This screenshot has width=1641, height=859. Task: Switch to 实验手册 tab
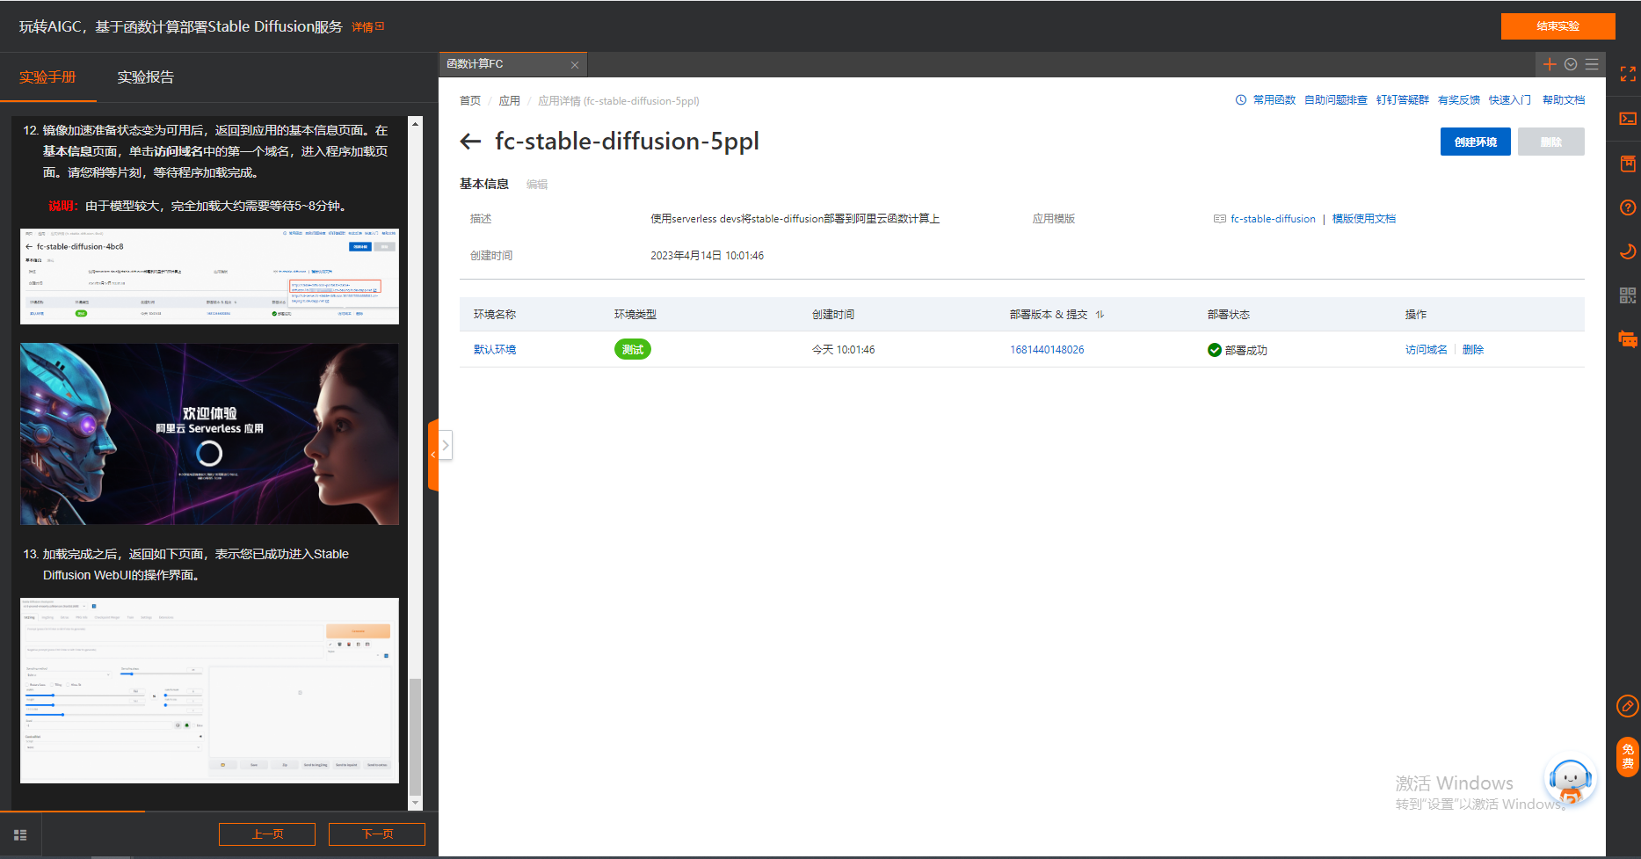coord(47,77)
